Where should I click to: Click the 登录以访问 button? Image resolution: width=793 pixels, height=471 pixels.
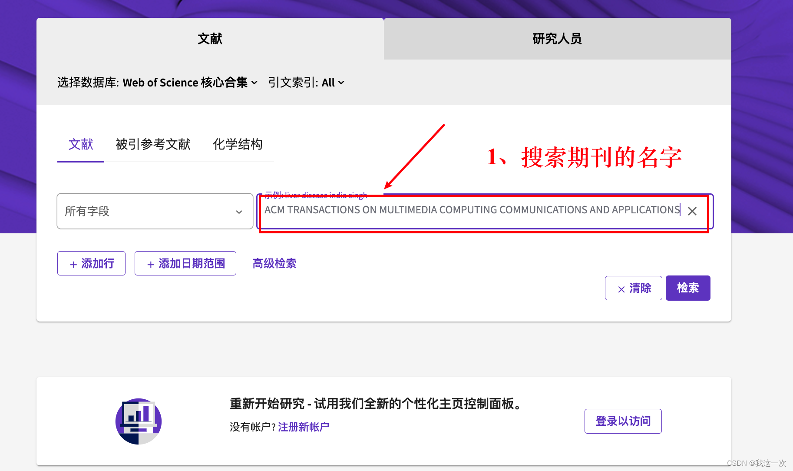(623, 421)
